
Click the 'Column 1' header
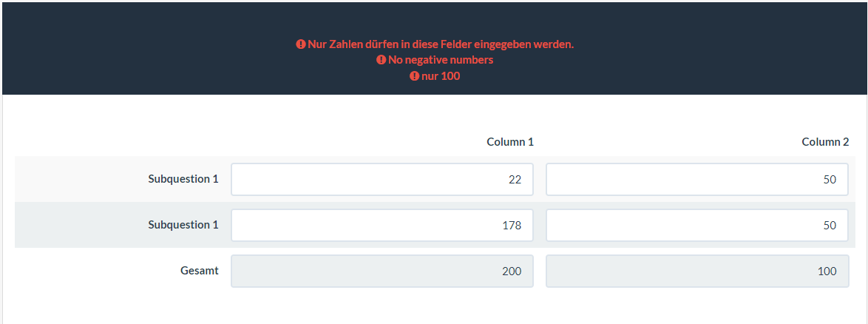[510, 142]
